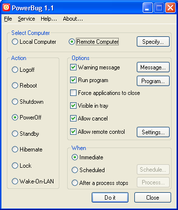Viewport: 178px width, 210px height.
Task: Open the About... menu item
Action: pos(73,19)
